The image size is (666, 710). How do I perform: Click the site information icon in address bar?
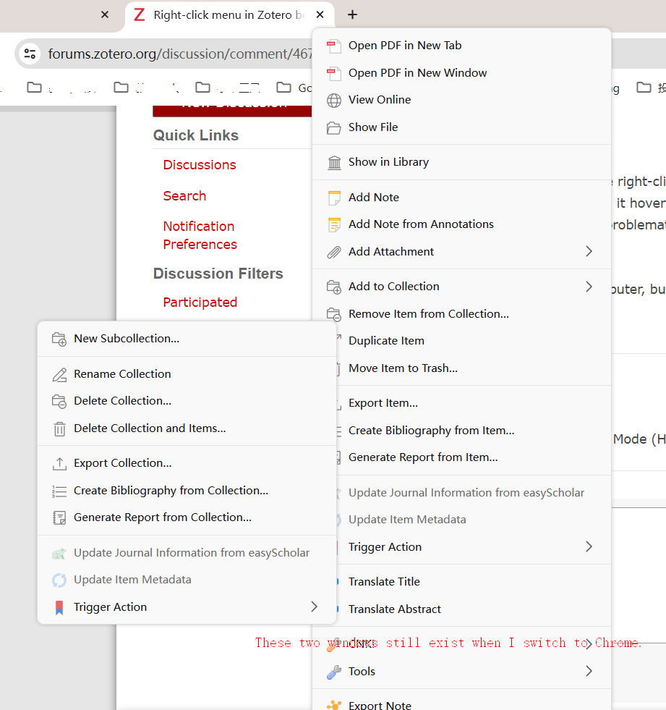(x=30, y=54)
